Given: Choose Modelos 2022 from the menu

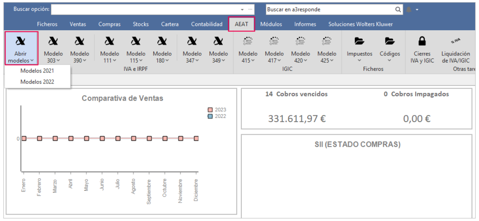Looking at the screenshot, I should tap(38, 82).
